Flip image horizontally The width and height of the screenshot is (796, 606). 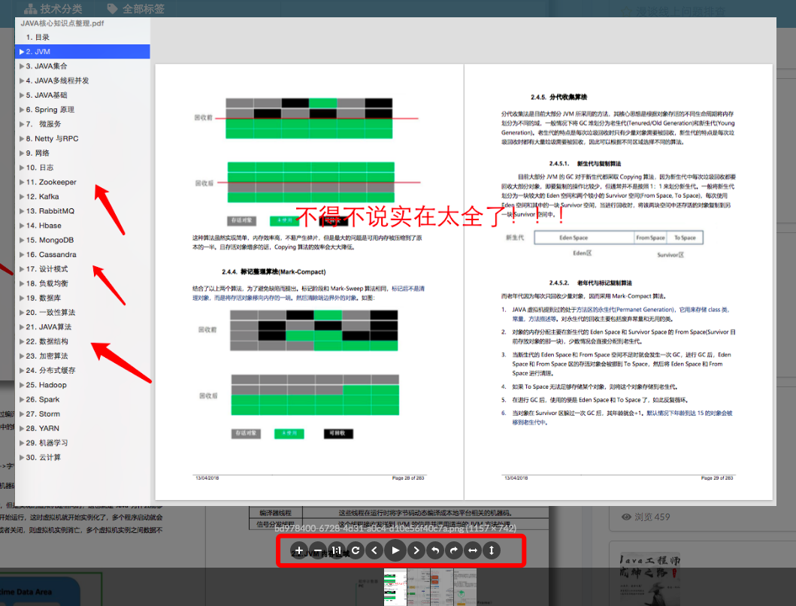tap(473, 550)
